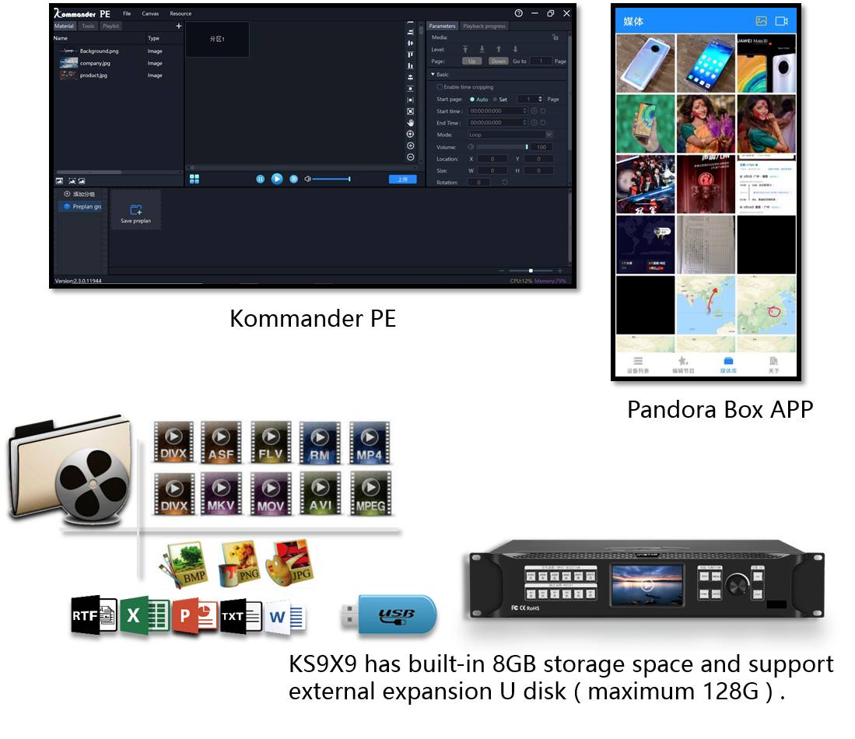Click the grid layout icon below canvas
This screenshot has width=855, height=739.
click(x=194, y=179)
